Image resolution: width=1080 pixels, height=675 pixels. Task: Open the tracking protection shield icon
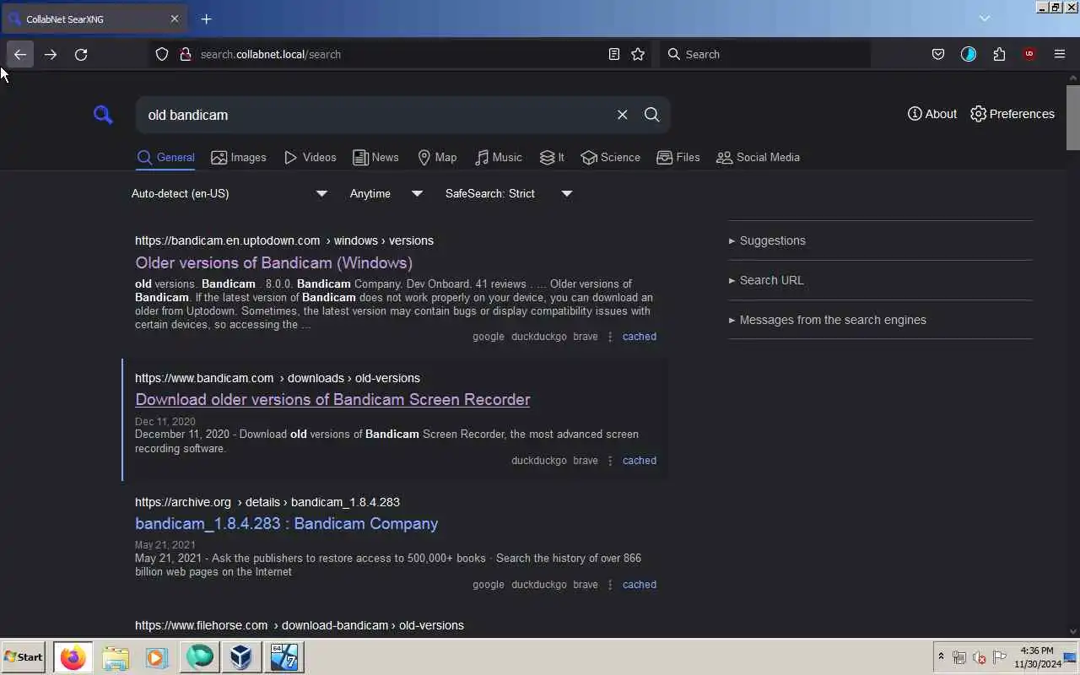coord(162,54)
